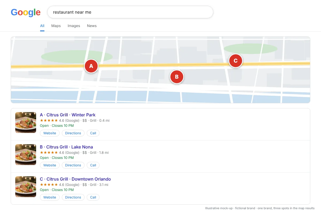Screen dimensions: 321x214
Task: Open the Images tab
Action: (x=74, y=26)
